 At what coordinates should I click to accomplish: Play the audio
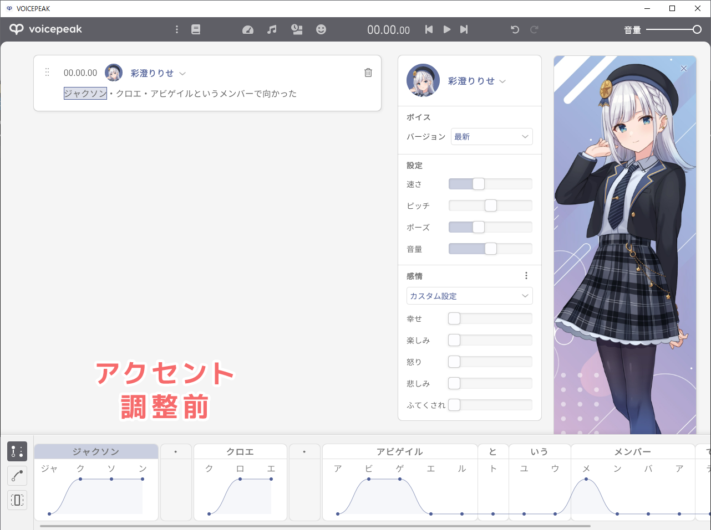click(446, 29)
